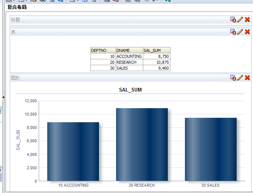Screen dimensions: 253x193
Task: Select the SALES cell in table
Action: [129, 68]
